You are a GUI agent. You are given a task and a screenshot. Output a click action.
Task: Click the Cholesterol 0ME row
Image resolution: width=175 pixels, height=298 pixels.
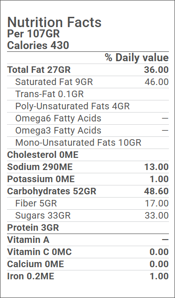88,155
